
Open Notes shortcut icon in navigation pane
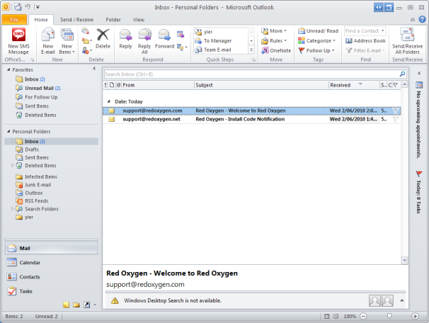66,305
